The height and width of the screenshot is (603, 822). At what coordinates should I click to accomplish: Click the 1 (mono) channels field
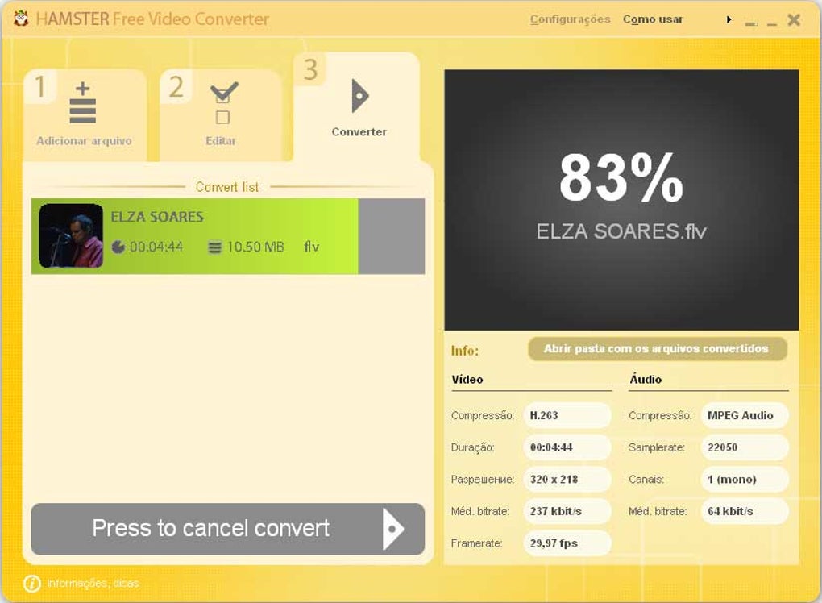pos(745,479)
